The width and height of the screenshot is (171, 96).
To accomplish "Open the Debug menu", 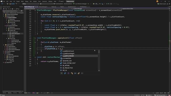I will click(27, 1).
